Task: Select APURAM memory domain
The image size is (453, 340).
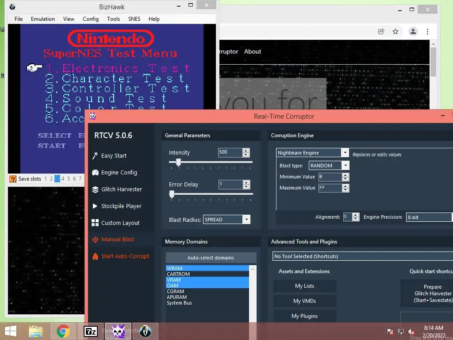Action: 207,297
